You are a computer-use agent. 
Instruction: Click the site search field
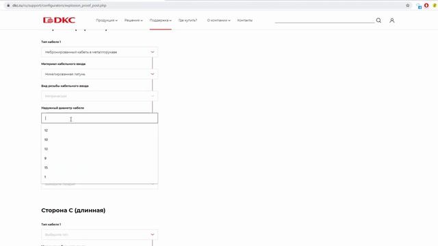click(x=324, y=20)
